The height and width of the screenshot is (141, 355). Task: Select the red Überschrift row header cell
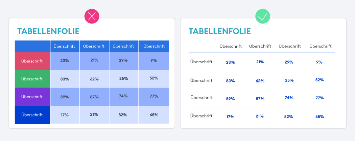(32, 61)
